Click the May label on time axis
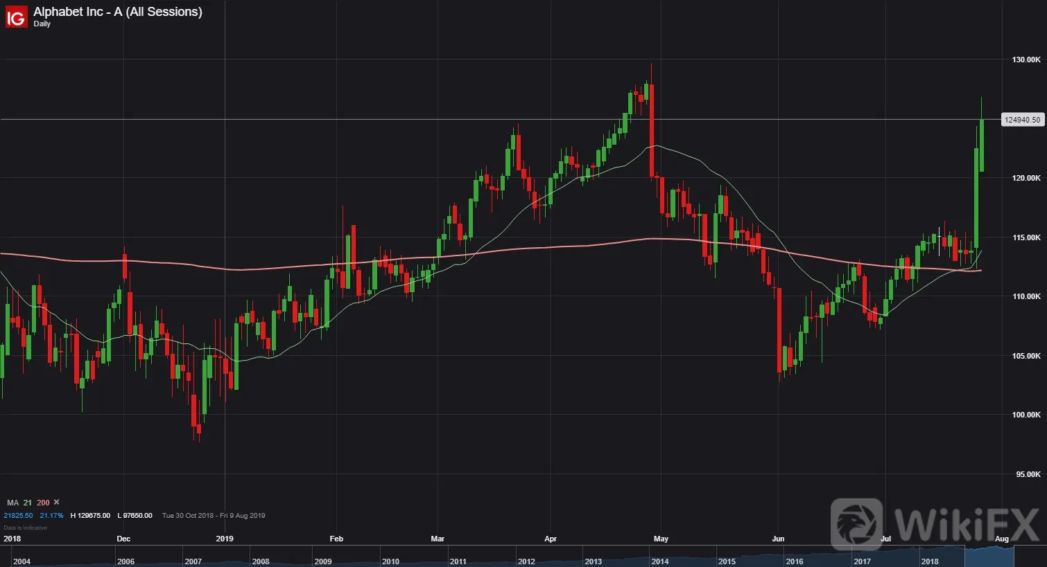 point(661,539)
